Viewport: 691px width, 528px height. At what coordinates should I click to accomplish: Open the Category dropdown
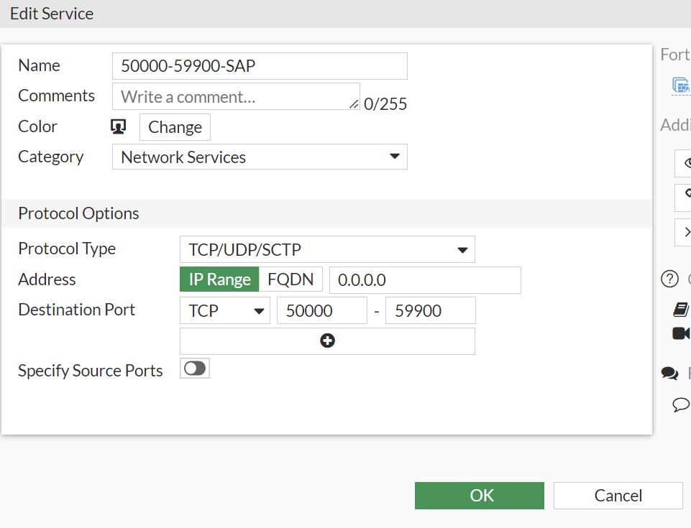pos(260,157)
